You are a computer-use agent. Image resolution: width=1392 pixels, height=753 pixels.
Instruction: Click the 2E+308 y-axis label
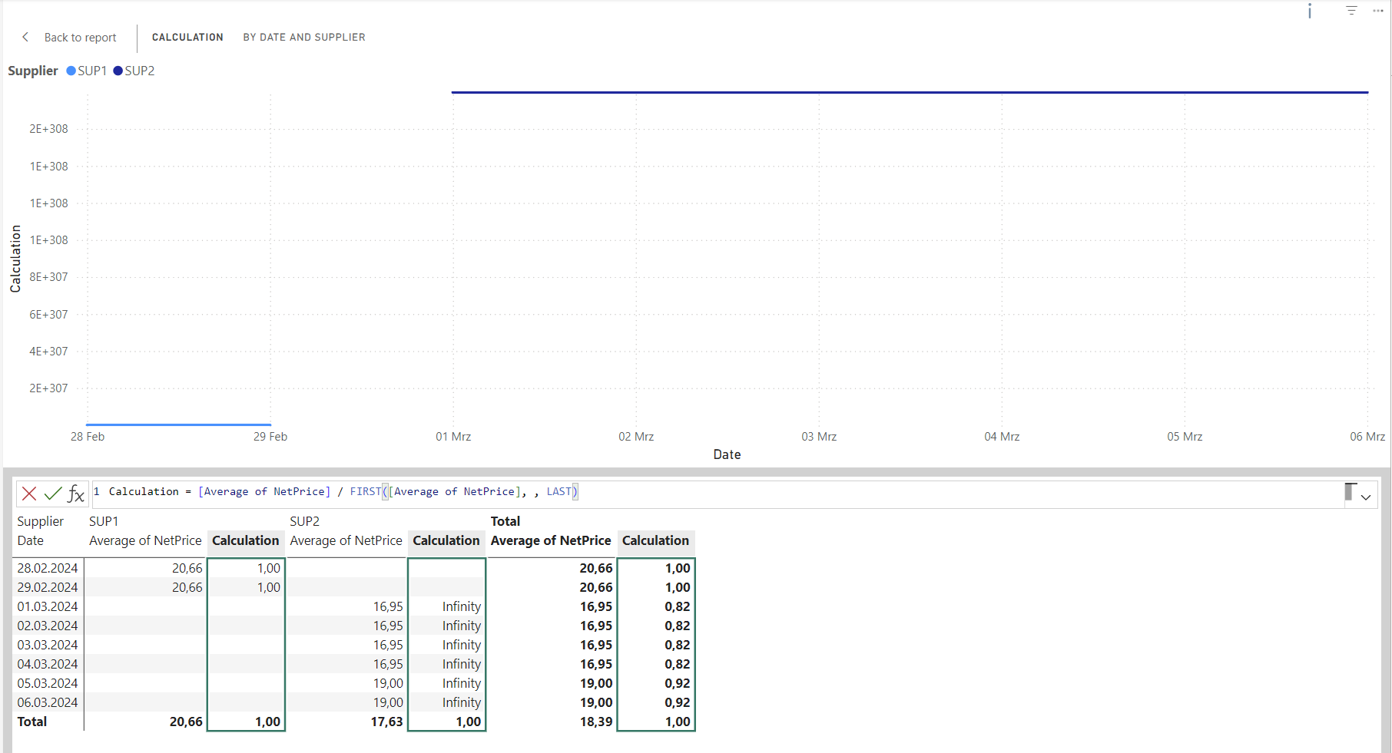48,129
